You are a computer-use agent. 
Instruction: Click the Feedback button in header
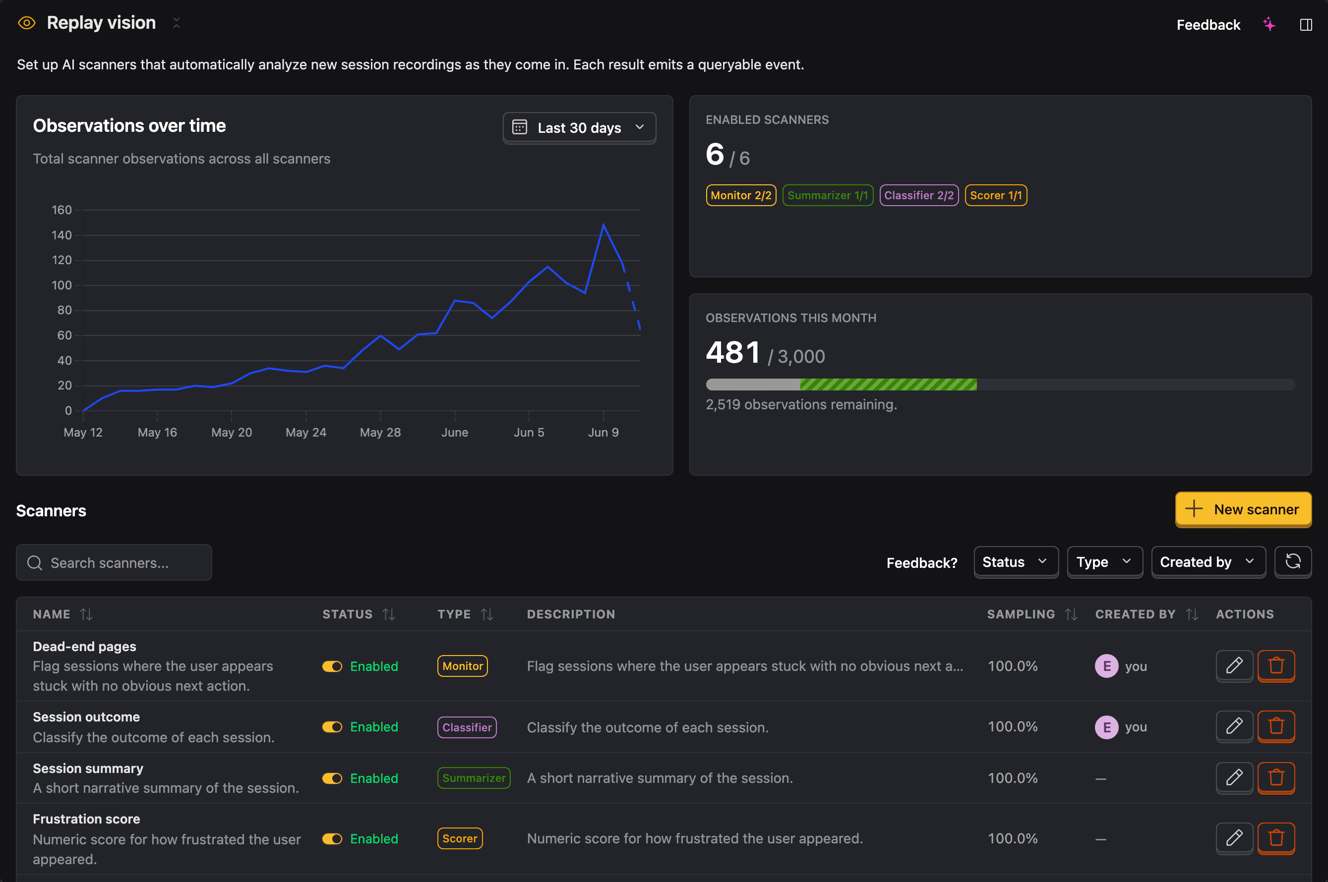(x=1208, y=25)
